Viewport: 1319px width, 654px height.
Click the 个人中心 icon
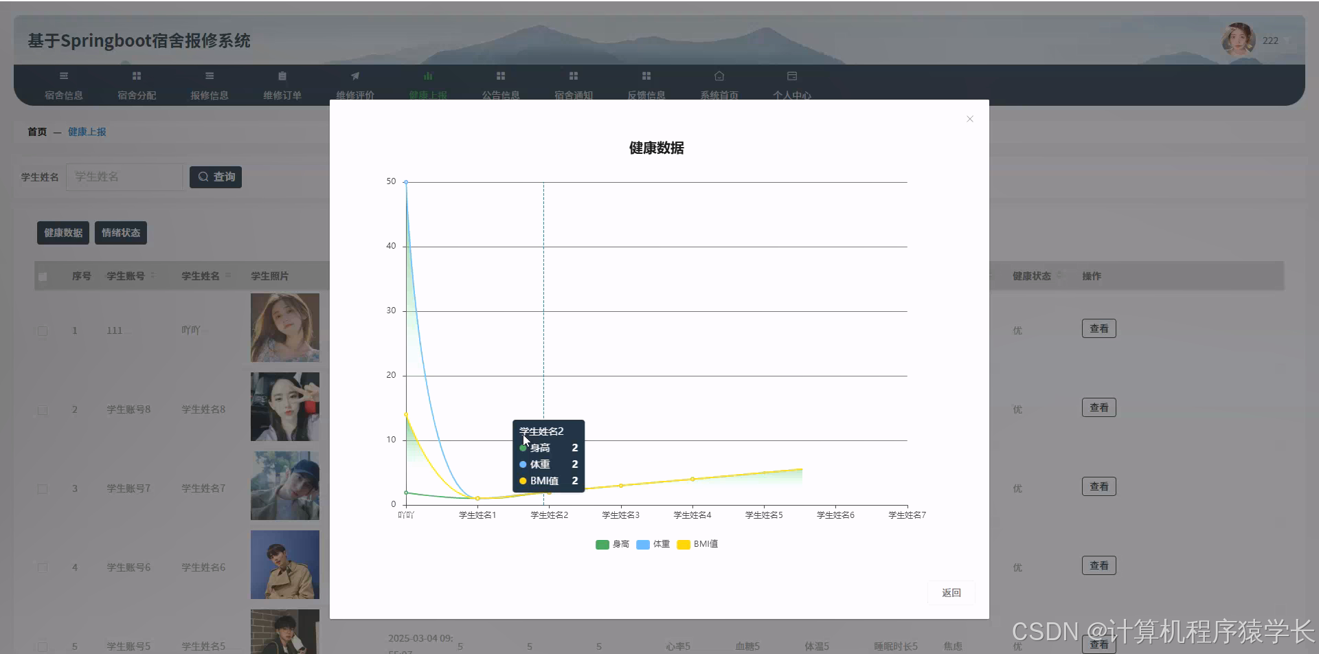[x=791, y=76]
